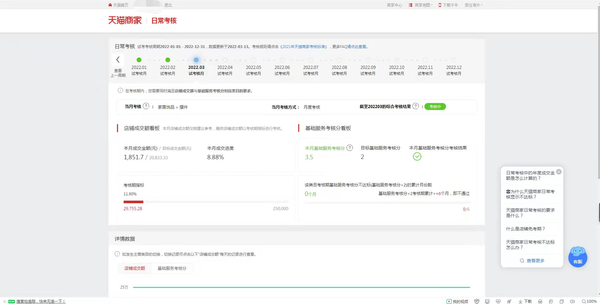This screenshot has height=304, width=600.
Task: Open 2021年天猫商家考核标准 link
Action: [x=304, y=46]
